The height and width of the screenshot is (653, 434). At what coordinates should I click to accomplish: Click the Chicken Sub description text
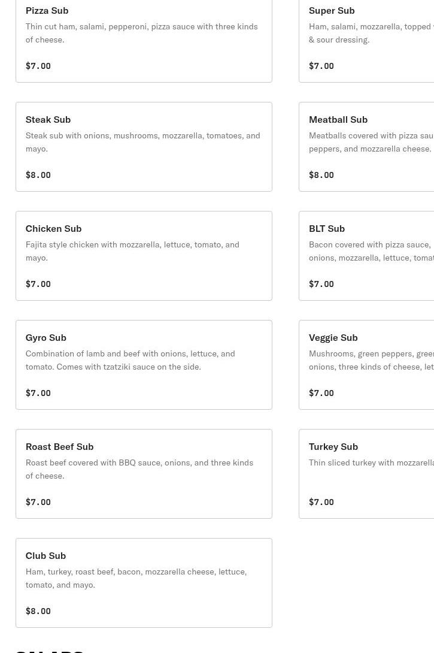[132, 251]
